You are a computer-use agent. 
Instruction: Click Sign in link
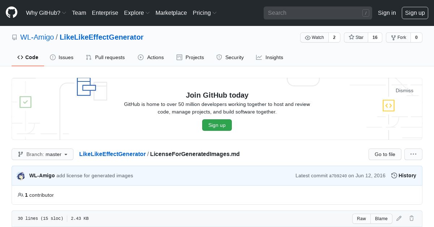pyautogui.click(x=387, y=13)
